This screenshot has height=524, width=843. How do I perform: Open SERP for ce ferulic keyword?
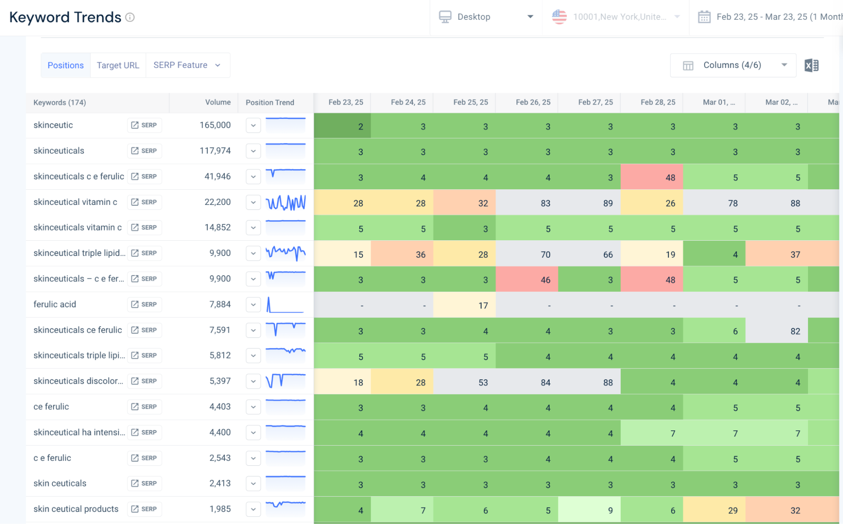(144, 407)
